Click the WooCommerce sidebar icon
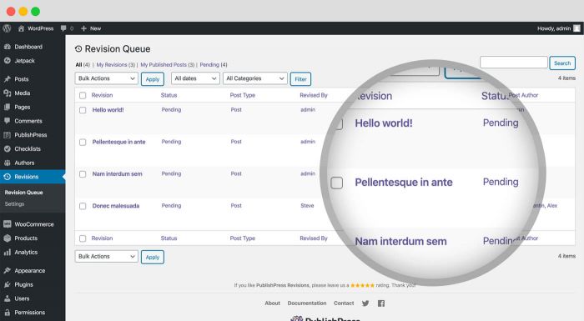 pos(7,224)
